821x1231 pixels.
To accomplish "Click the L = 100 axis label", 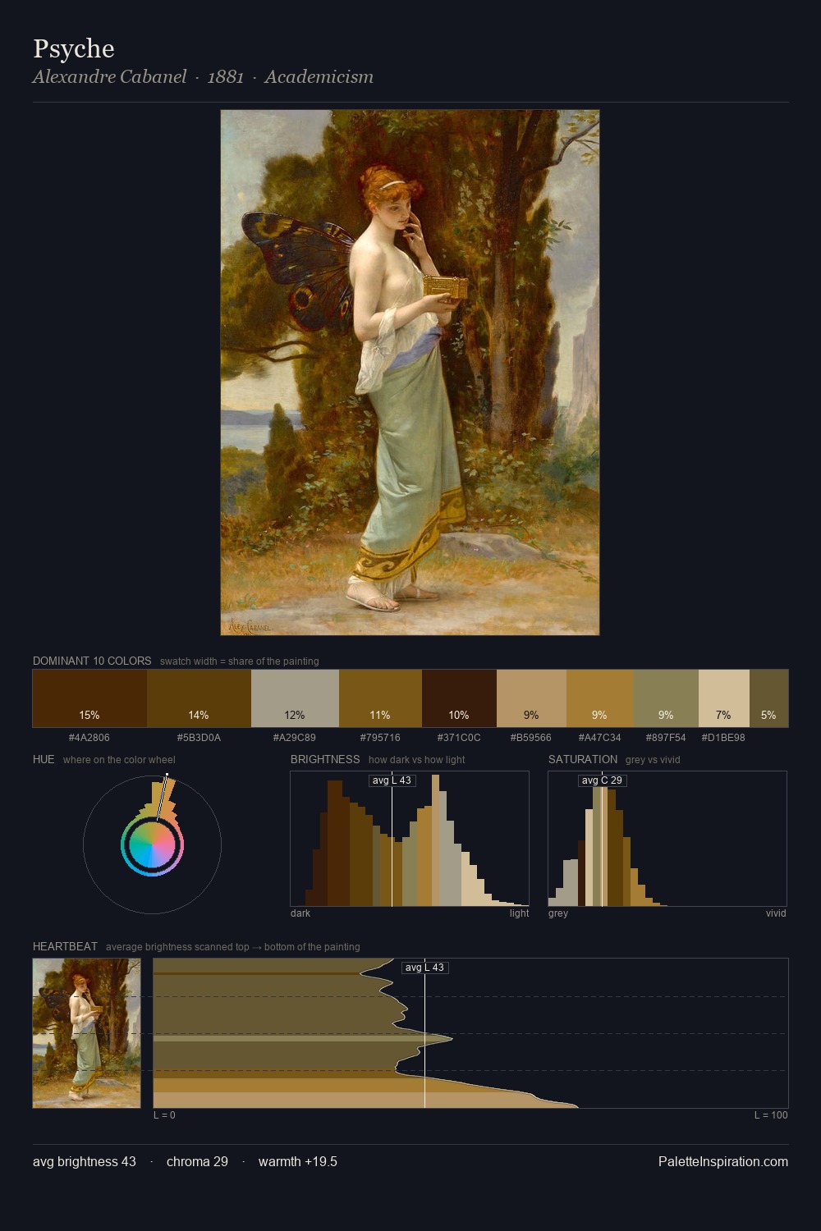I will [x=771, y=1115].
